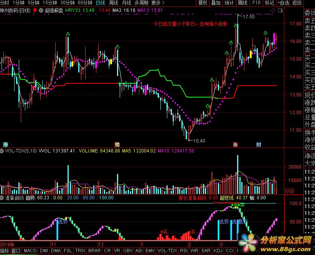Click the 17.50 high price label

click(249, 17)
